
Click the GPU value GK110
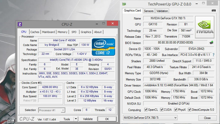coord(153,24)
